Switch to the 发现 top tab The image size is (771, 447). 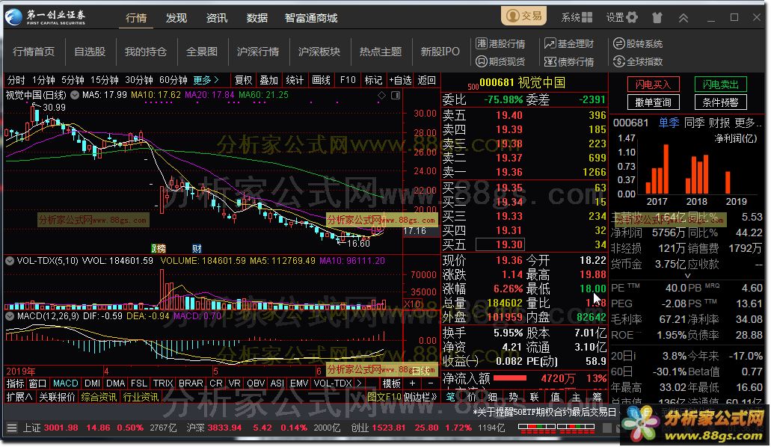176,18
